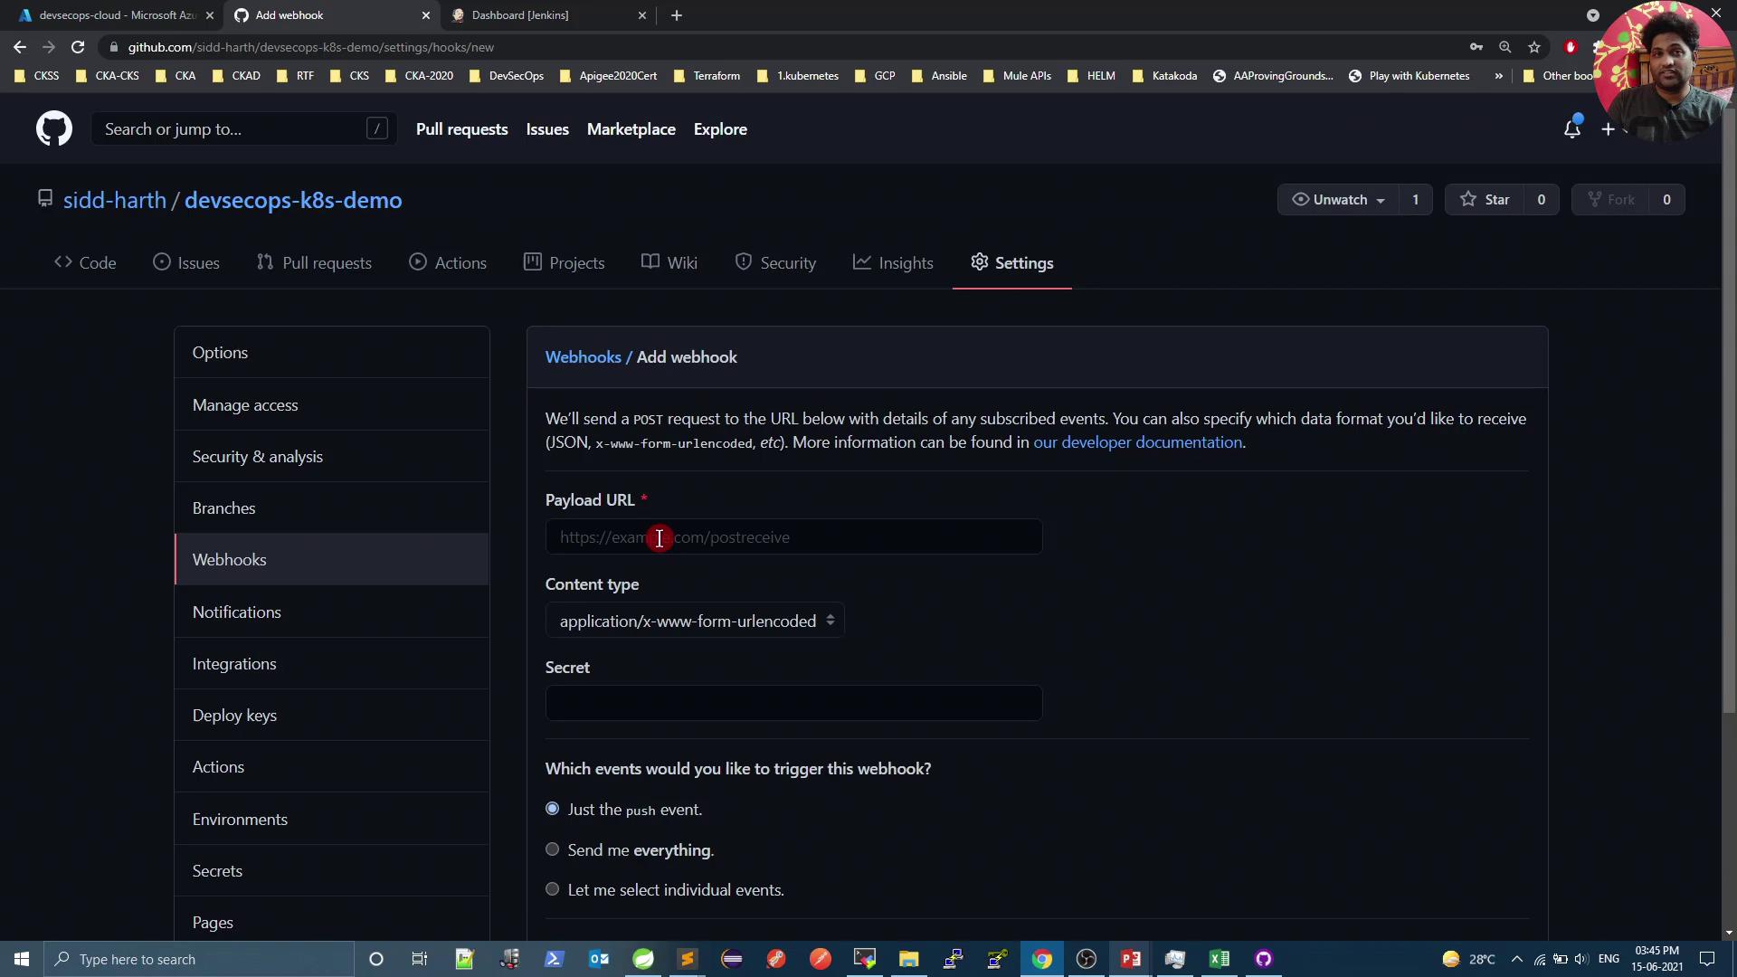Open the Content type dropdown
1737x977 pixels.
(x=695, y=621)
